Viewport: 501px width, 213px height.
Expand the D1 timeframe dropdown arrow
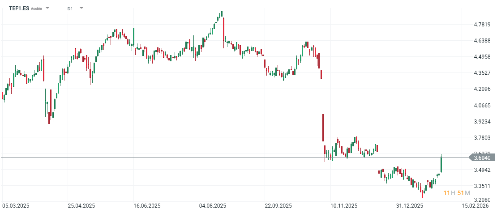click(x=81, y=9)
